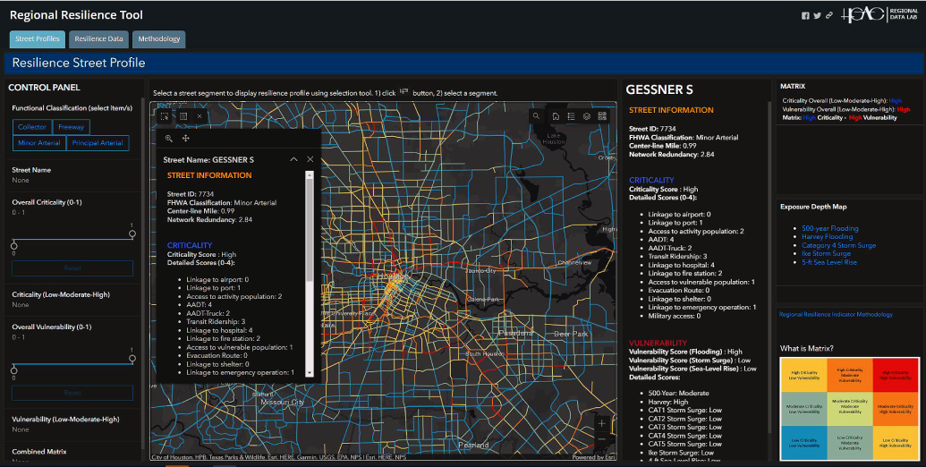
Task: Activate the rectangle selection tool on map
Action: (165, 116)
